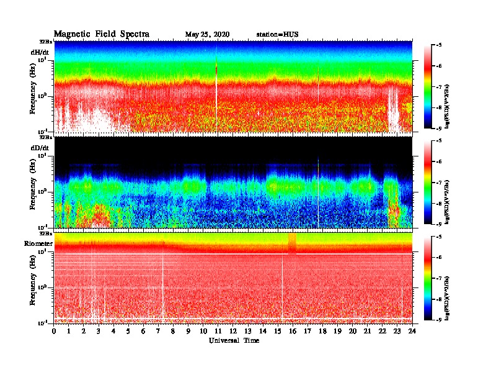
Task: Click the dD/dt spectrogram plot area
Action: (233, 182)
